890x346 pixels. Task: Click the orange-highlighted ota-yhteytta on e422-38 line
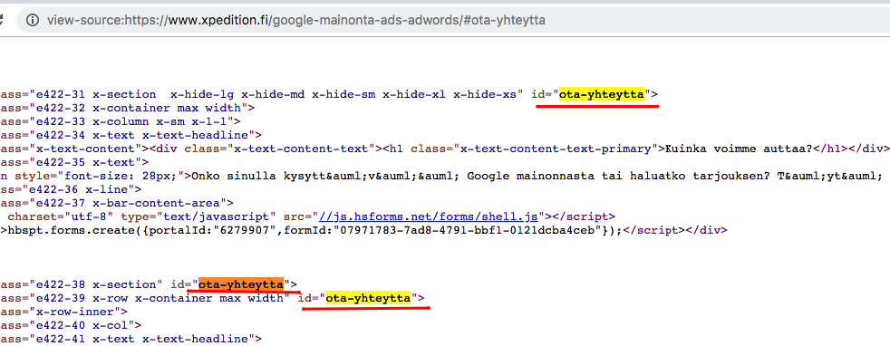[x=241, y=284]
